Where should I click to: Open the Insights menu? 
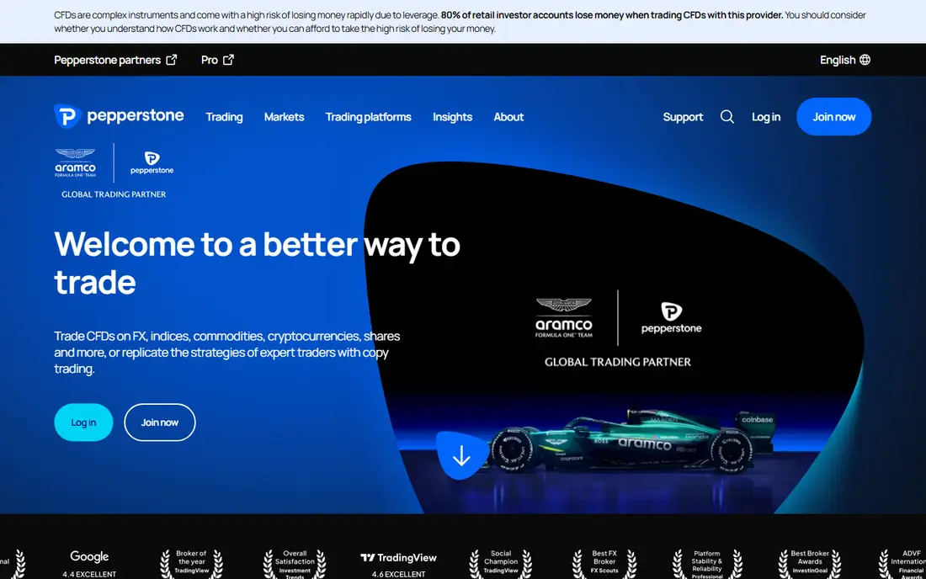point(452,117)
